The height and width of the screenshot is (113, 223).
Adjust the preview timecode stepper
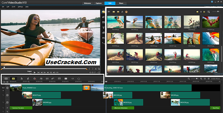pyautogui.click(x=99, y=72)
